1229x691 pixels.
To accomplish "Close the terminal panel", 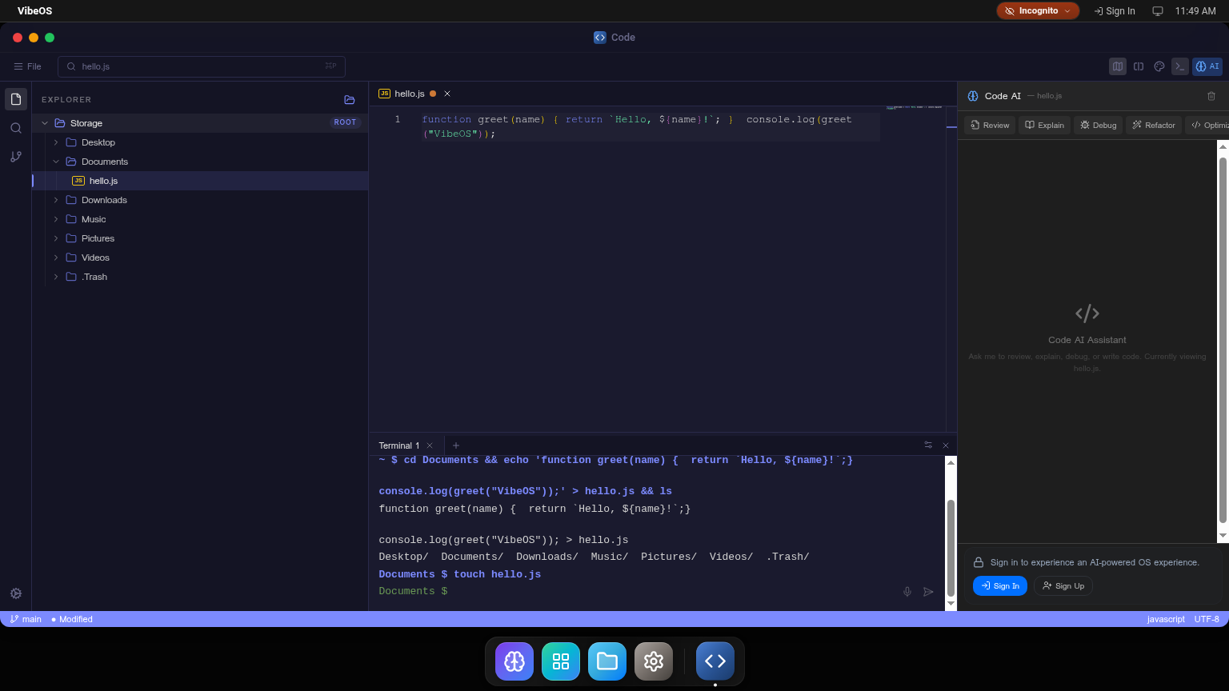I will 946,445.
